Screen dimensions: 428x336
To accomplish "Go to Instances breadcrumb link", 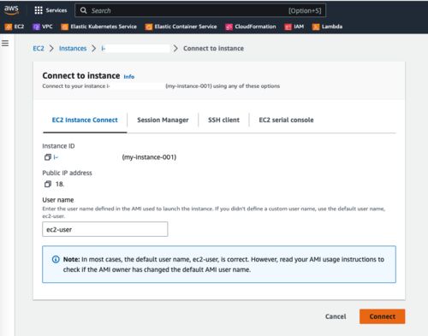I will (x=73, y=49).
